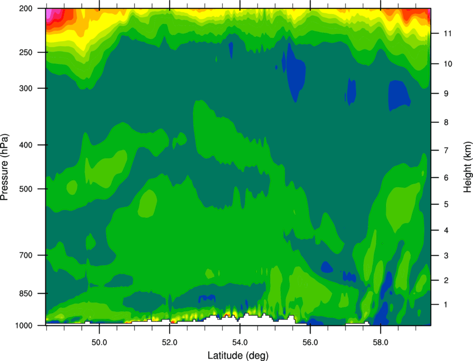Viewport: 473px width, 361px height.
Task: Select the 700 pressure tick label
Action: (x=26, y=255)
